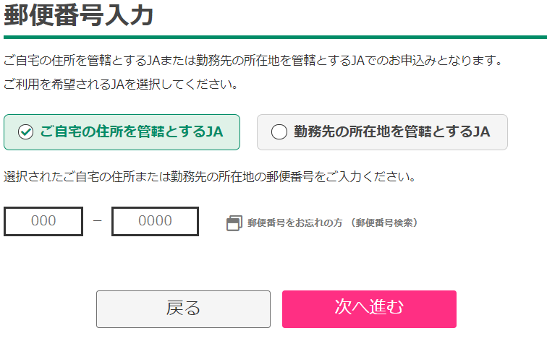Viewport: 547px width, 341px height.
Task: Click the window icon beside postal code search
Action: [234, 223]
